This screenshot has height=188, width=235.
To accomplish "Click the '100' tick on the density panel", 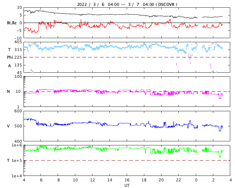I will pos(18,76).
